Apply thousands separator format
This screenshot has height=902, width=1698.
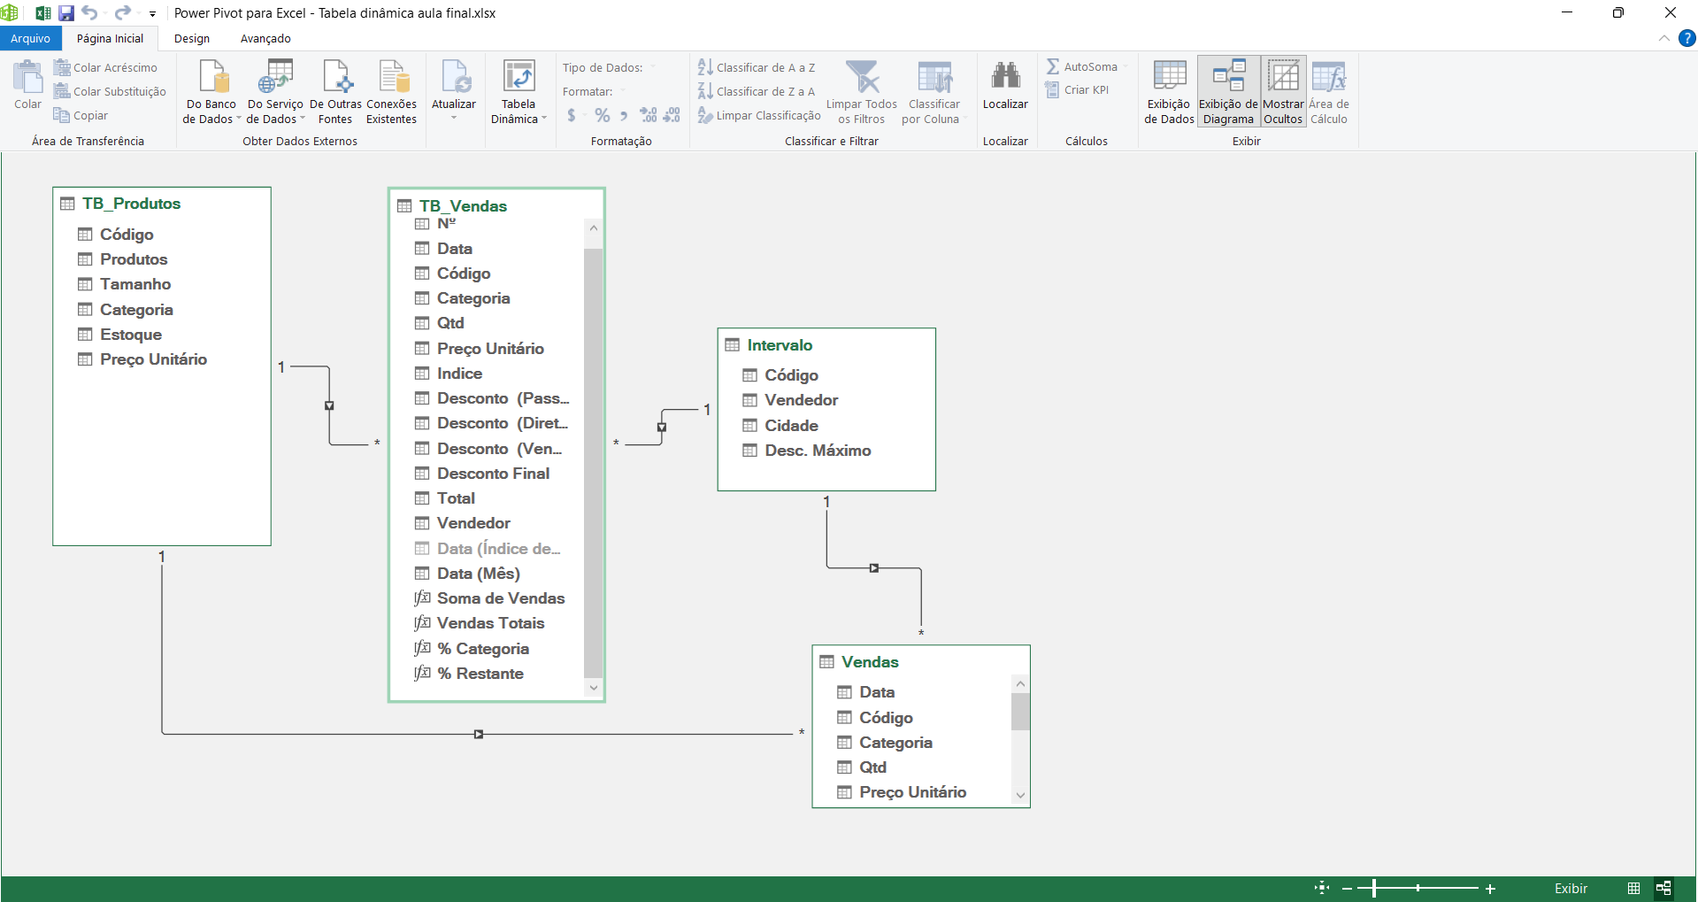[624, 115]
